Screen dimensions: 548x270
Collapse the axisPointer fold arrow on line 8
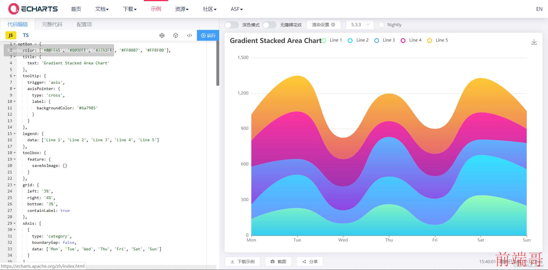(x=15, y=89)
